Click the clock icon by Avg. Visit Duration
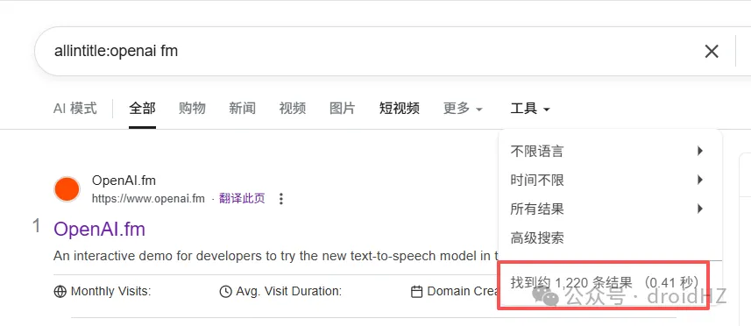The height and width of the screenshot is (326, 751). (225, 292)
